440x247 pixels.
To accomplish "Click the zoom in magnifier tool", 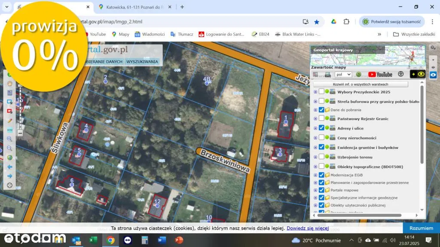I will (x=9, y=139).
